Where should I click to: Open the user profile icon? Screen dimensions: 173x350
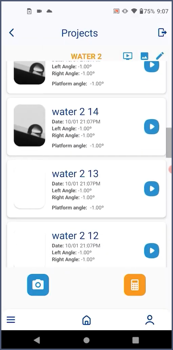click(x=150, y=320)
